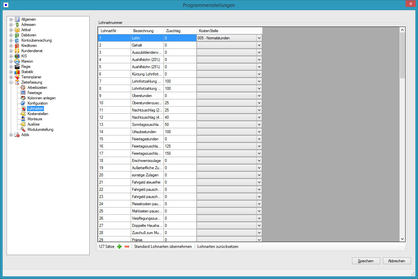Click the Konfiguration gear icon
Viewport: 418px width, 279px height.
click(x=23, y=103)
